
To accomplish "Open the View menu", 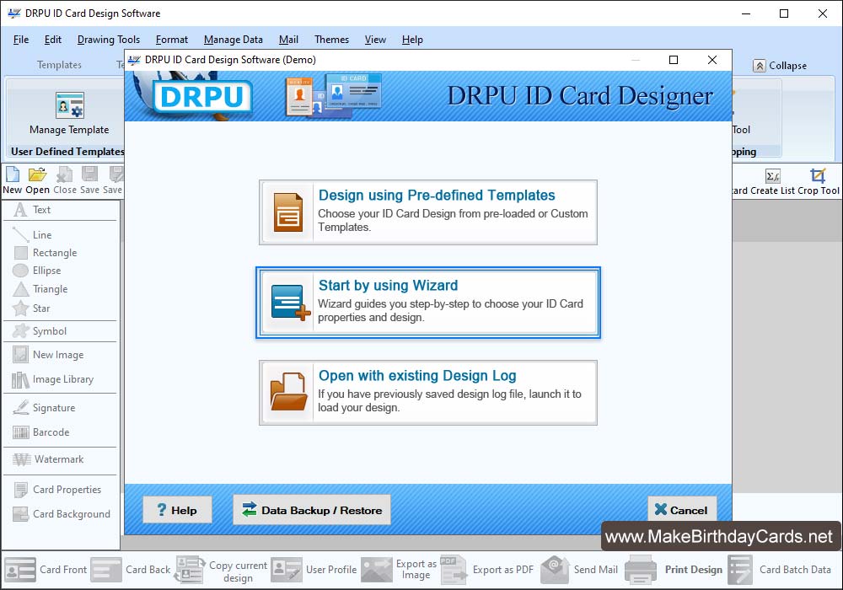I will click(x=375, y=40).
